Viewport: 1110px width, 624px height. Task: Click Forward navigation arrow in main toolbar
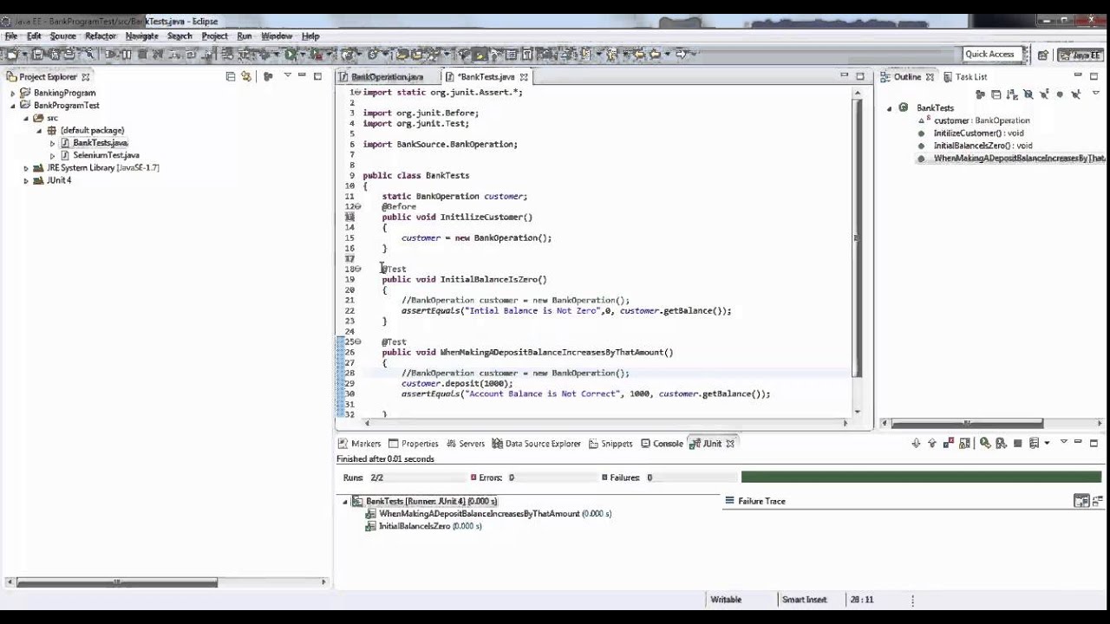tap(681, 54)
